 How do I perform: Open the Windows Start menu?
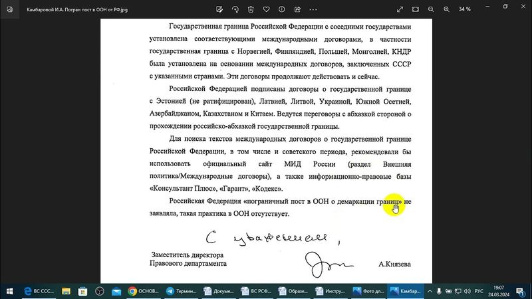(9, 291)
